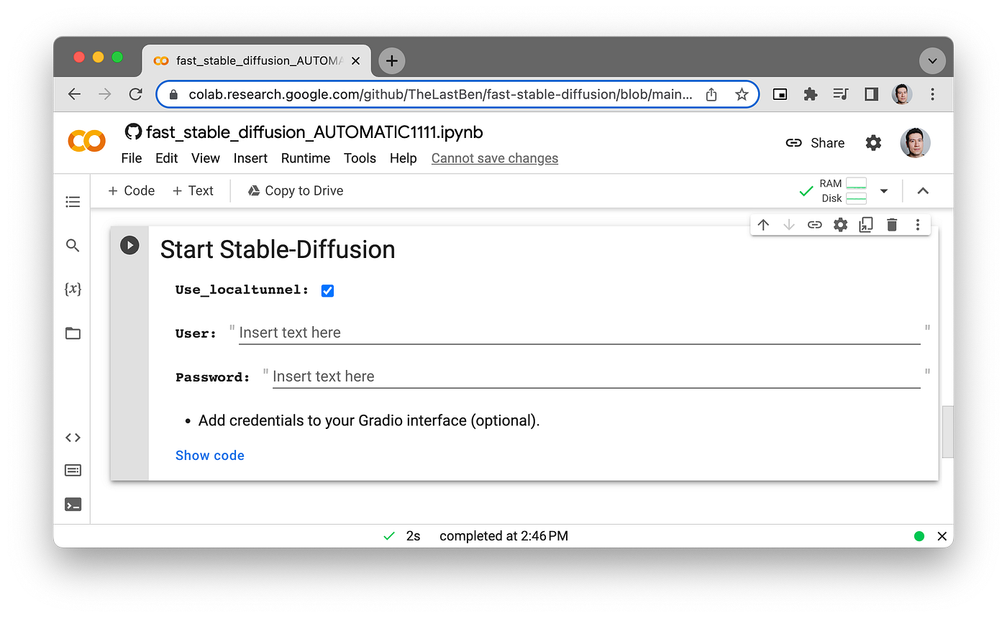
Task: Open the variables {x} panel
Action: click(73, 289)
